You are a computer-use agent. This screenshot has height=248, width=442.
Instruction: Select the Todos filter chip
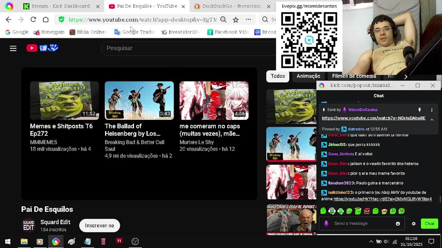tap(278, 76)
